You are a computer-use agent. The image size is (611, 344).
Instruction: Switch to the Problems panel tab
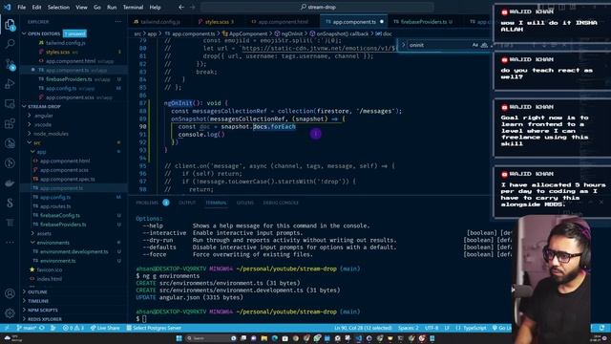point(147,203)
